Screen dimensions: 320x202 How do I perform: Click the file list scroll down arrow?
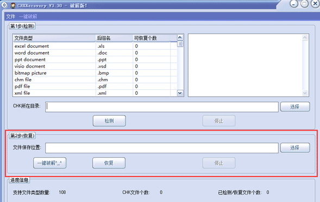click(x=180, y=93)
